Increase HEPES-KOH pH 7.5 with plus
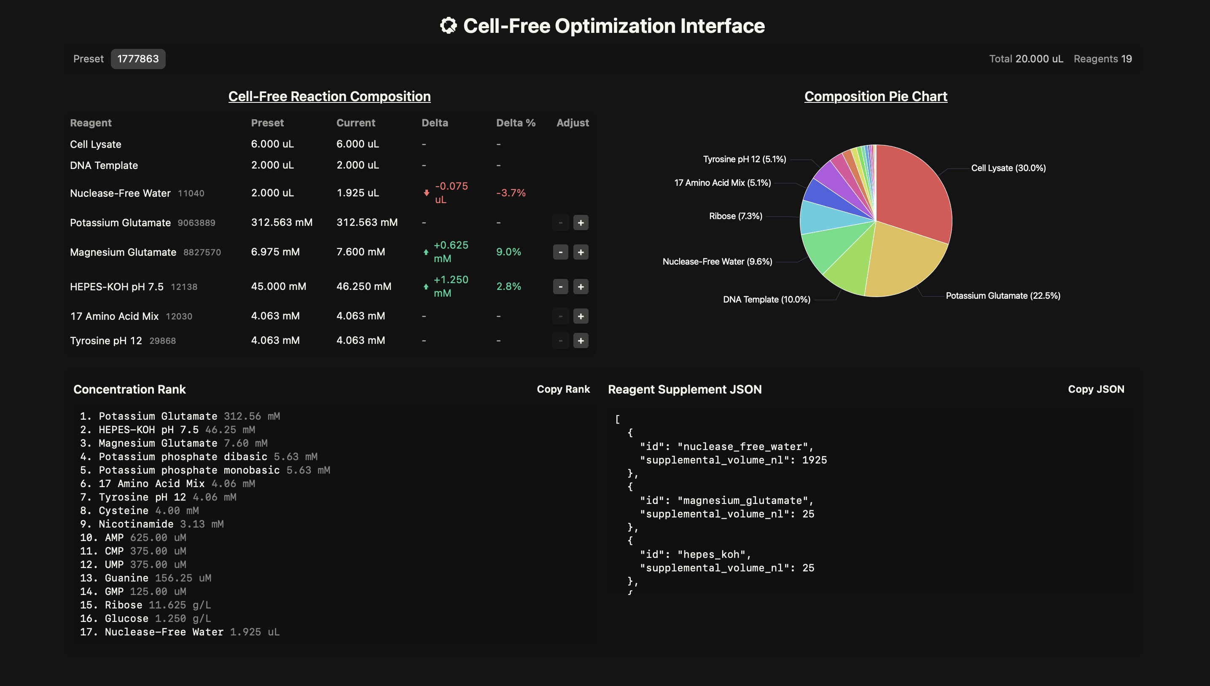1210x686 pixels. click(581, 287)
